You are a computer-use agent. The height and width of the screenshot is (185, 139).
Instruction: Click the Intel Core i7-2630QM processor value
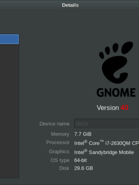(107, 143)
